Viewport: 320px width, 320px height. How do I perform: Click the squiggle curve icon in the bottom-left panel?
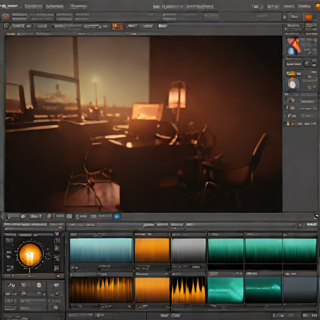12,285
